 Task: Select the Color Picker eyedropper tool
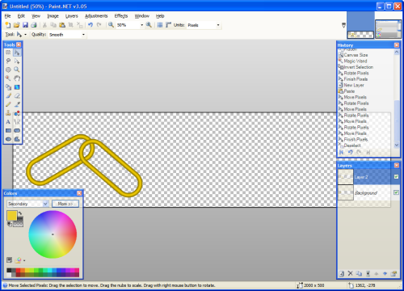click(x=17, y=104)
